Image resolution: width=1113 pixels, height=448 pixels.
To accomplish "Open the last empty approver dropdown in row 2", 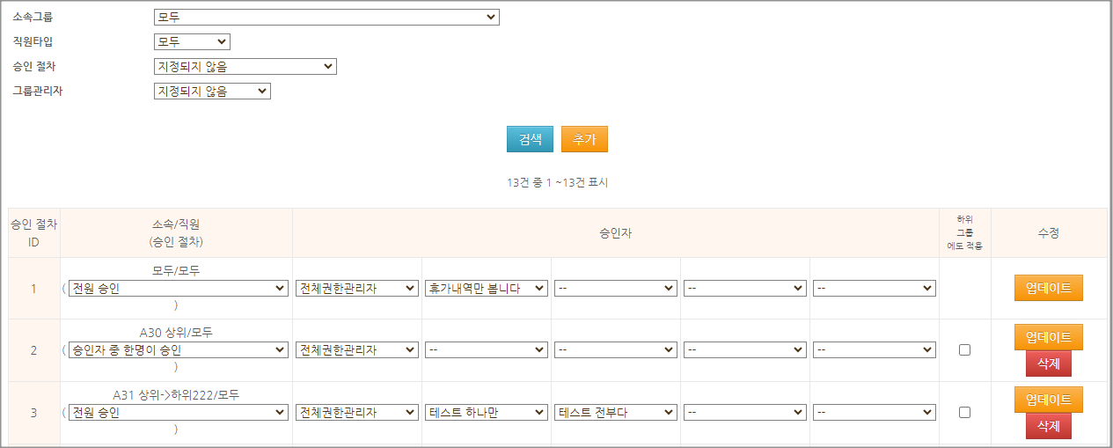I will [874, 349].
